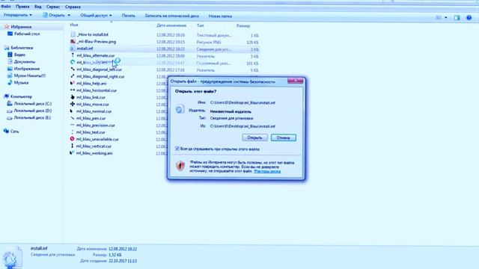The height and width of the screenshot is (269, 479).
Task: Uncheck 'Всегда спрашивать при открытии этого файла'
Action: [177, 149]
